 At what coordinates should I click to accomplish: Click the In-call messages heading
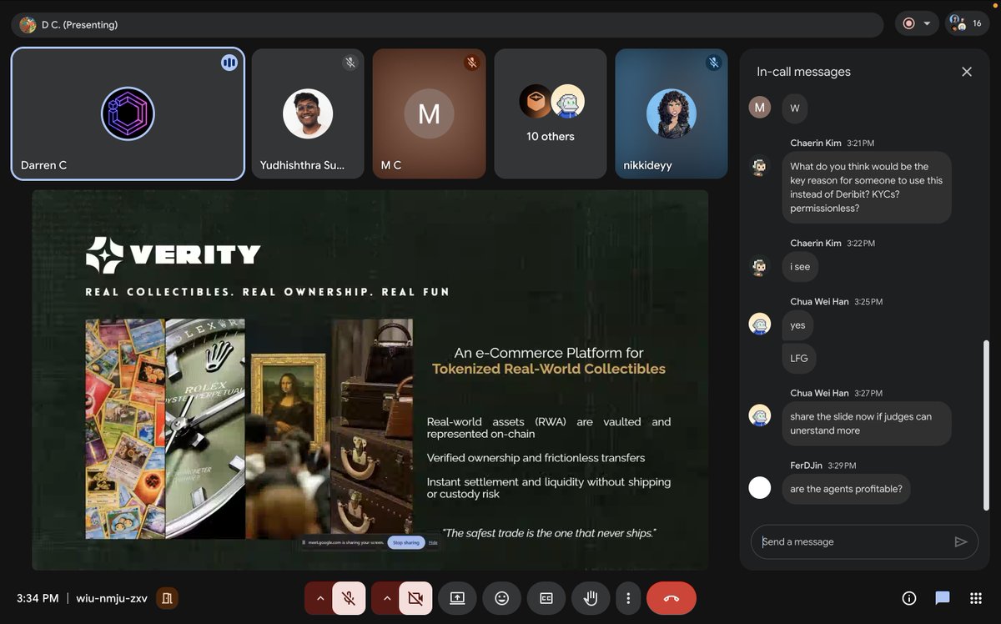[803, 72]
